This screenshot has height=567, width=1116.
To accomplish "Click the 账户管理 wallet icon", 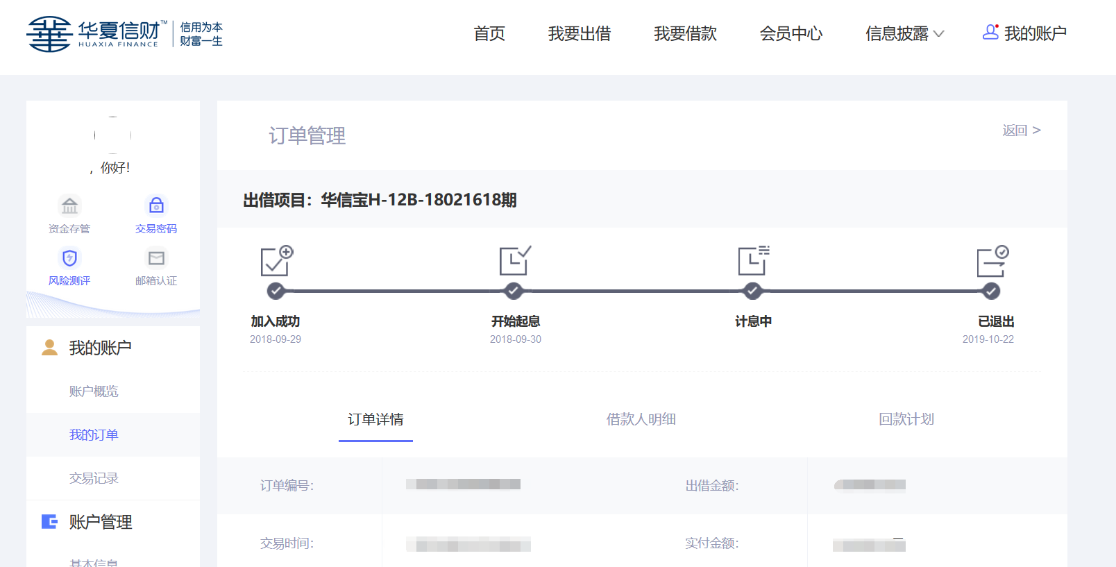I will pos(49,521).
